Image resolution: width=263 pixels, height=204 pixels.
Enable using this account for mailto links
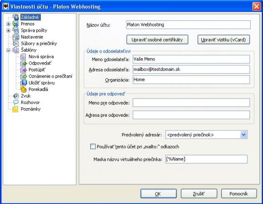[93, 147]
